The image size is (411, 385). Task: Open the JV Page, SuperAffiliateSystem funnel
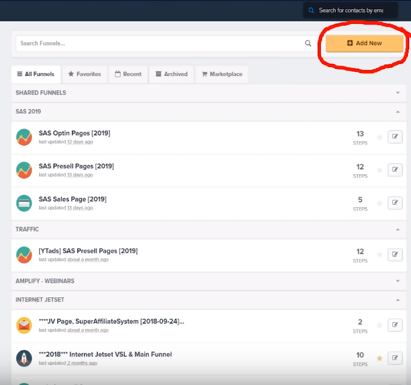click(x=112, y=322)
